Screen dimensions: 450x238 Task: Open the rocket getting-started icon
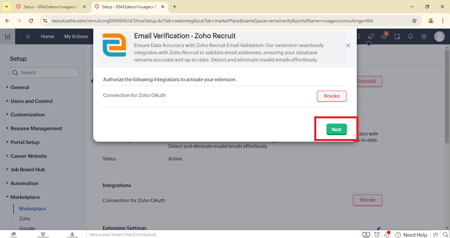click(x=371, y=36)
